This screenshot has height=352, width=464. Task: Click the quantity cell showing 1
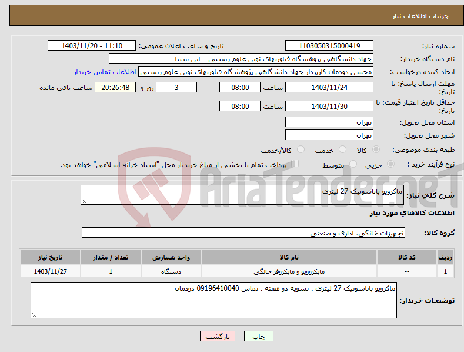coord(111,271)
